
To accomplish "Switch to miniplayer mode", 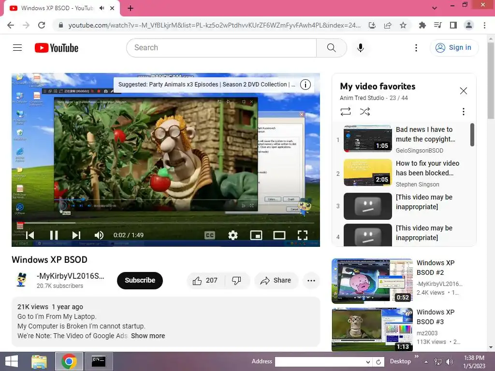I will [x=256, y=235].
